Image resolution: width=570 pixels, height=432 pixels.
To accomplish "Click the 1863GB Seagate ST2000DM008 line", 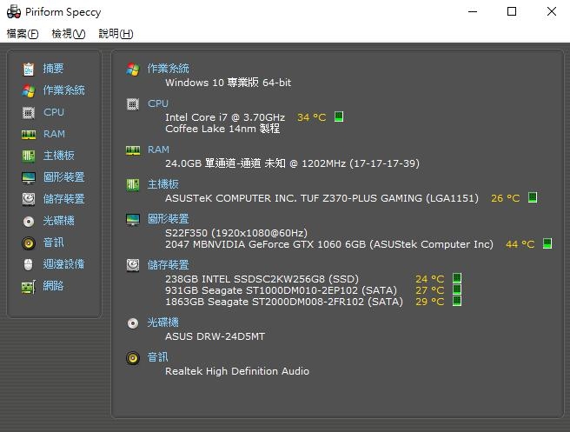I will [284, 302].
